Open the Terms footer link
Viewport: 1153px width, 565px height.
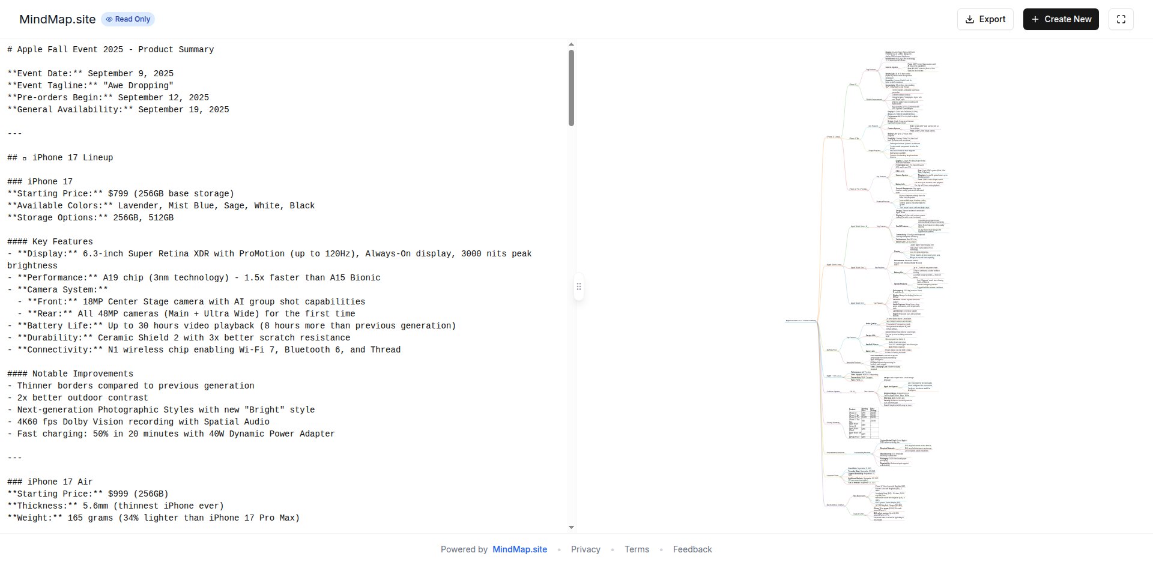(x=637, y=549)
